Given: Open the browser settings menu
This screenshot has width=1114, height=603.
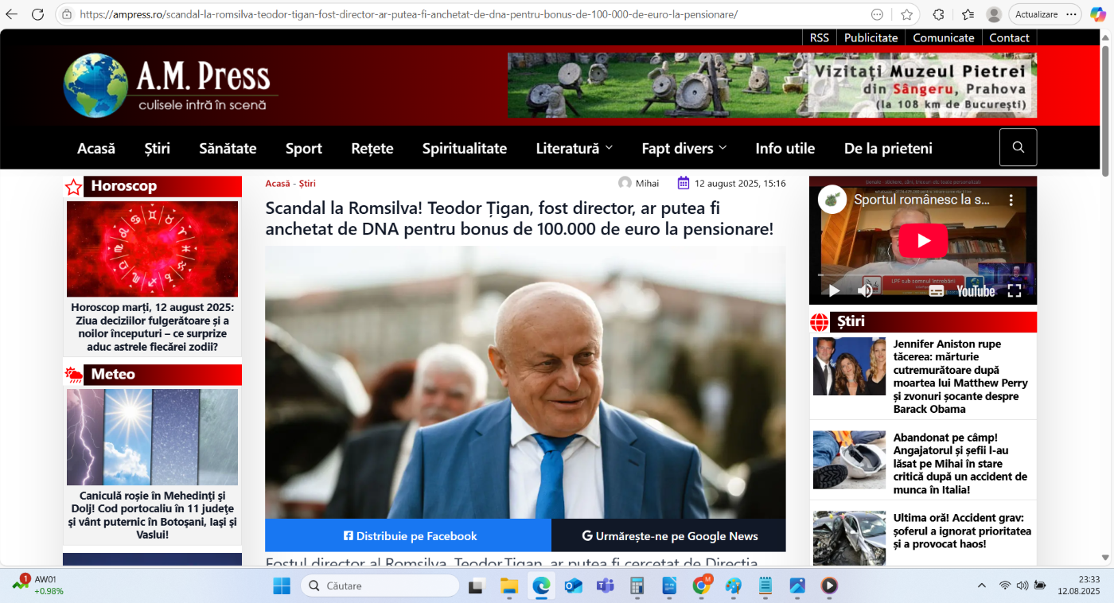Looking at the screenshot, I should click(x=1072, y=14).
